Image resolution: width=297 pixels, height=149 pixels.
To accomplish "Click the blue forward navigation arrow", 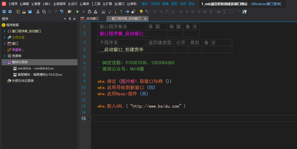I will [10, 12].
